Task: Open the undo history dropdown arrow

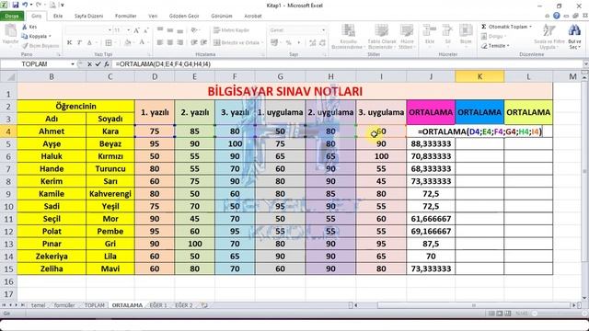Action: pos(30,6)
